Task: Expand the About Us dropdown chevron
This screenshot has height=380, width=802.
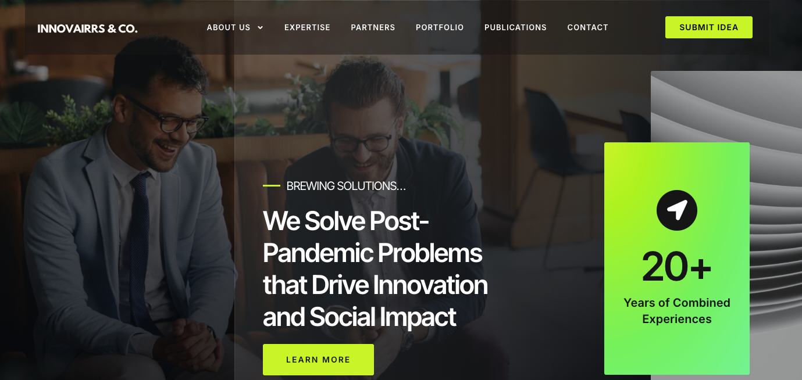Action: pyautogui.click(x=261, y=27)
